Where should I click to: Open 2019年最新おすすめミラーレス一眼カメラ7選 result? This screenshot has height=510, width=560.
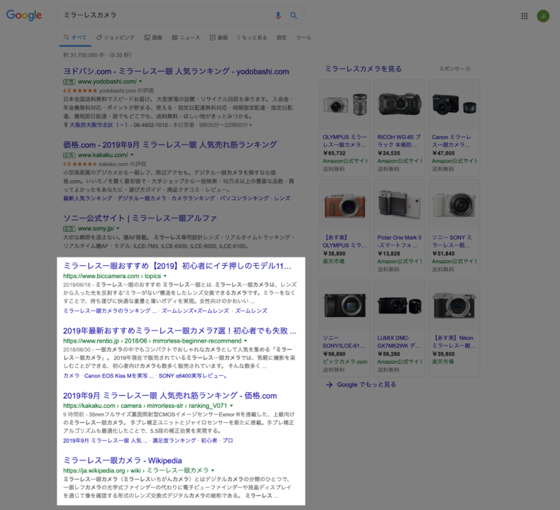(179, 331)
